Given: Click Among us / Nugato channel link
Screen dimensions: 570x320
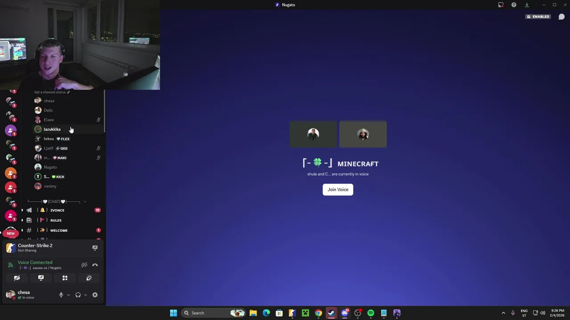Looking at the screenshot, I should pos(41,268).
